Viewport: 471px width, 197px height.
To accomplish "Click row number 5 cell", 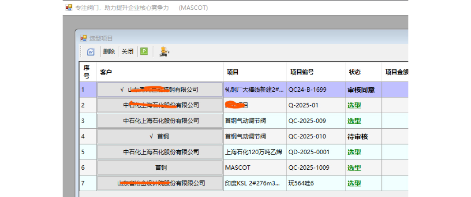I will (88, 152).
